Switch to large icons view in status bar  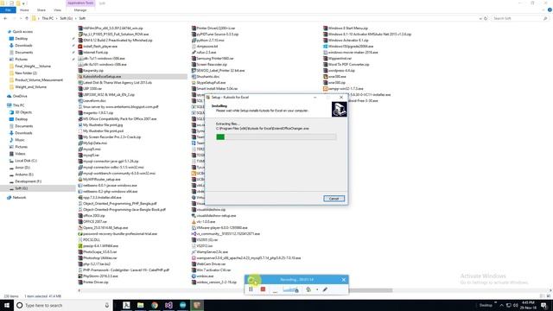pyautogui.click(x=550, y=296)
